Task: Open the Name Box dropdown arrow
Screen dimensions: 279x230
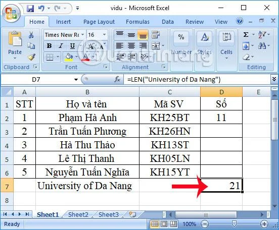Action: (x=76, y=79)
